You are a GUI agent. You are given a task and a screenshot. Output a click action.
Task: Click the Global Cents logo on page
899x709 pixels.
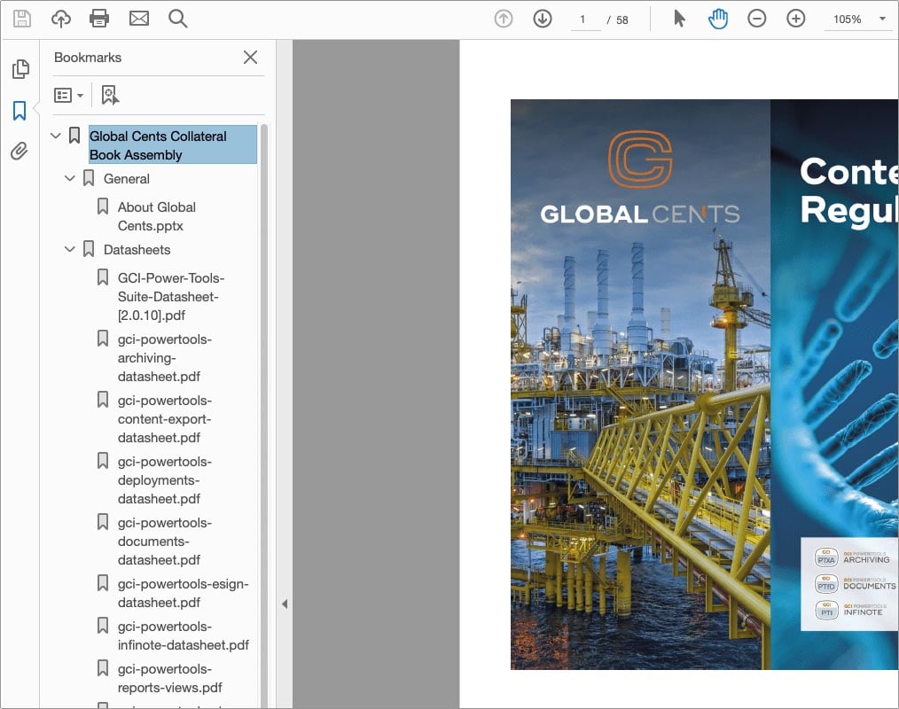point(640,177)
